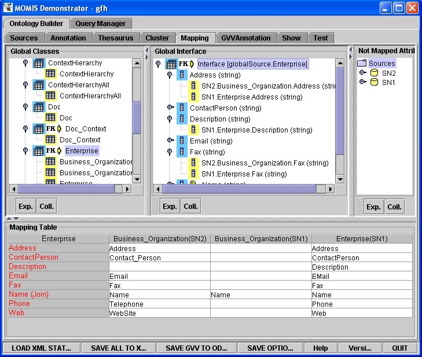Click the WebSite cell in mapping table

pyautogui.click(x=160, y=313)
